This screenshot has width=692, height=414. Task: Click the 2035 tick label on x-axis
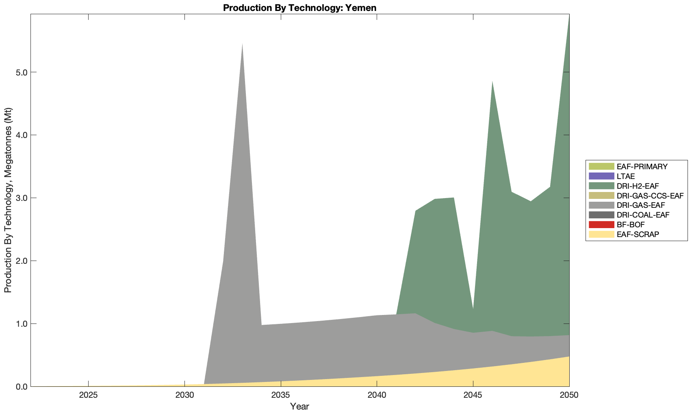coord(280,395)
